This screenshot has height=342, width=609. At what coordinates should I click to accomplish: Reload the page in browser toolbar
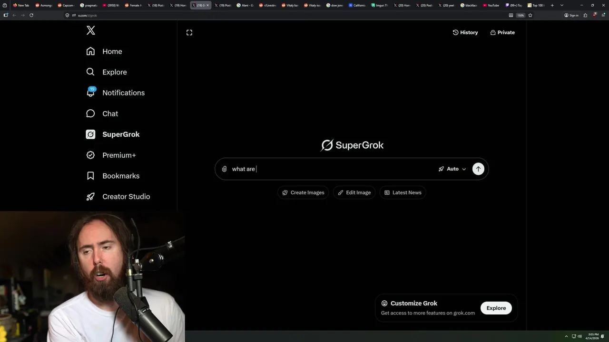[x=31, y=15]
